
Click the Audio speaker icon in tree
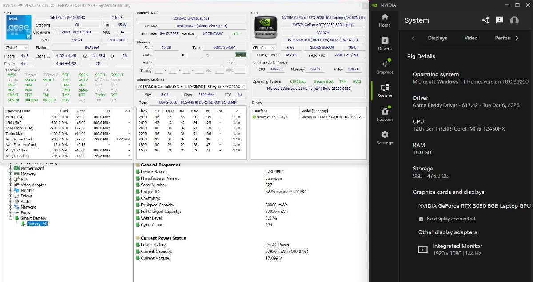pos(16,201)
